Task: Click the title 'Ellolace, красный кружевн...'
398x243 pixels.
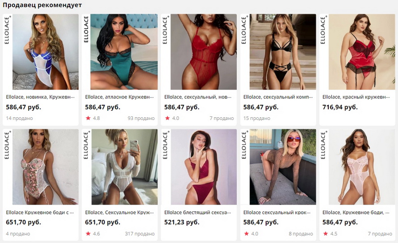Action: coord(356,97)
